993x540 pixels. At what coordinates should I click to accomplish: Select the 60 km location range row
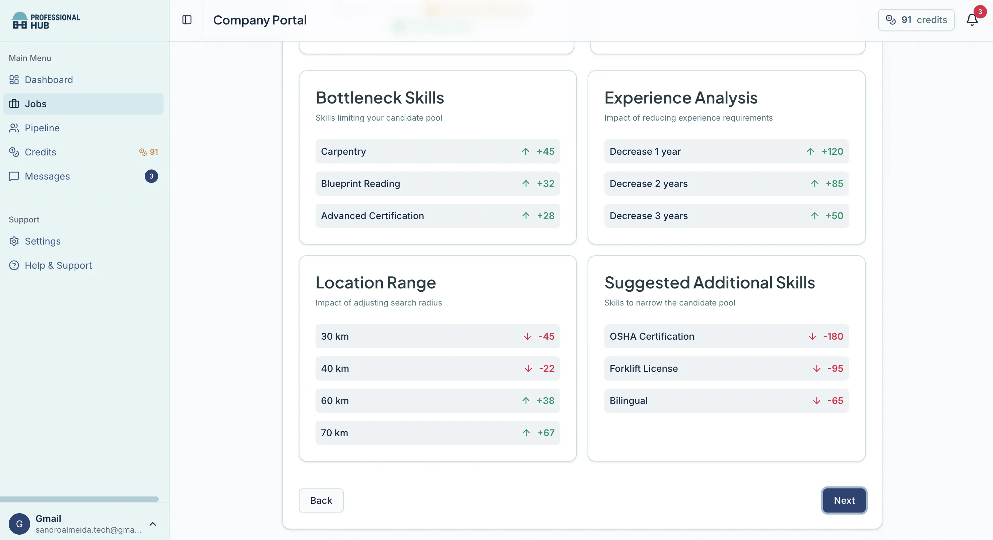[437, 400]
